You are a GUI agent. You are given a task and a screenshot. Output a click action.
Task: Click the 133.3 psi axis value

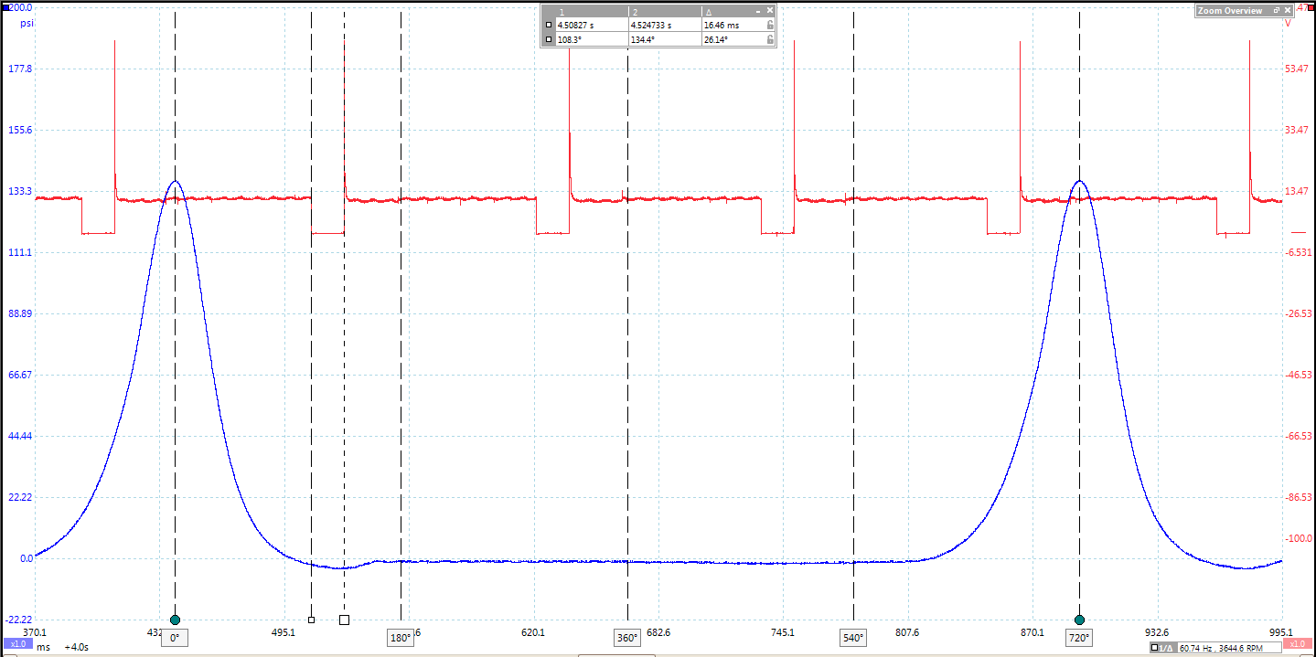[20, 191]
